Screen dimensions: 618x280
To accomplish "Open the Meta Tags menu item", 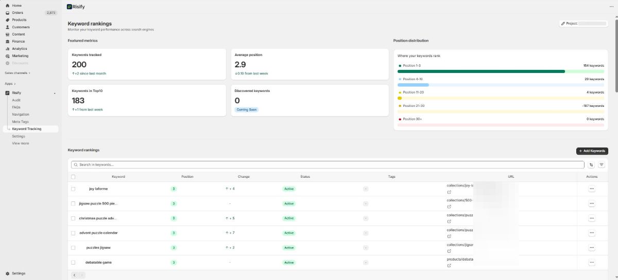I will pyautogui.click(x=20, y=122).
